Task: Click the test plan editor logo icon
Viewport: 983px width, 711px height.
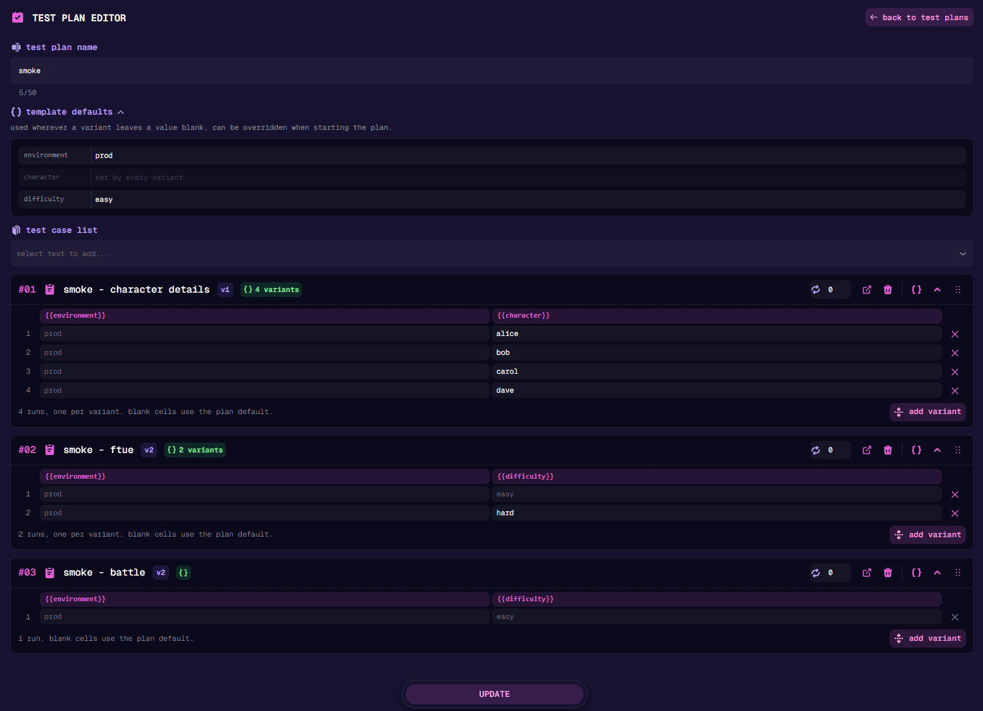Action: (x=18, y=18)
